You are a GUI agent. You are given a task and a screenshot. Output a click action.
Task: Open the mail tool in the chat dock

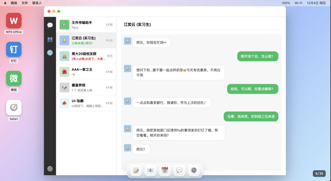pyautogui.click(x=150, y=170)
